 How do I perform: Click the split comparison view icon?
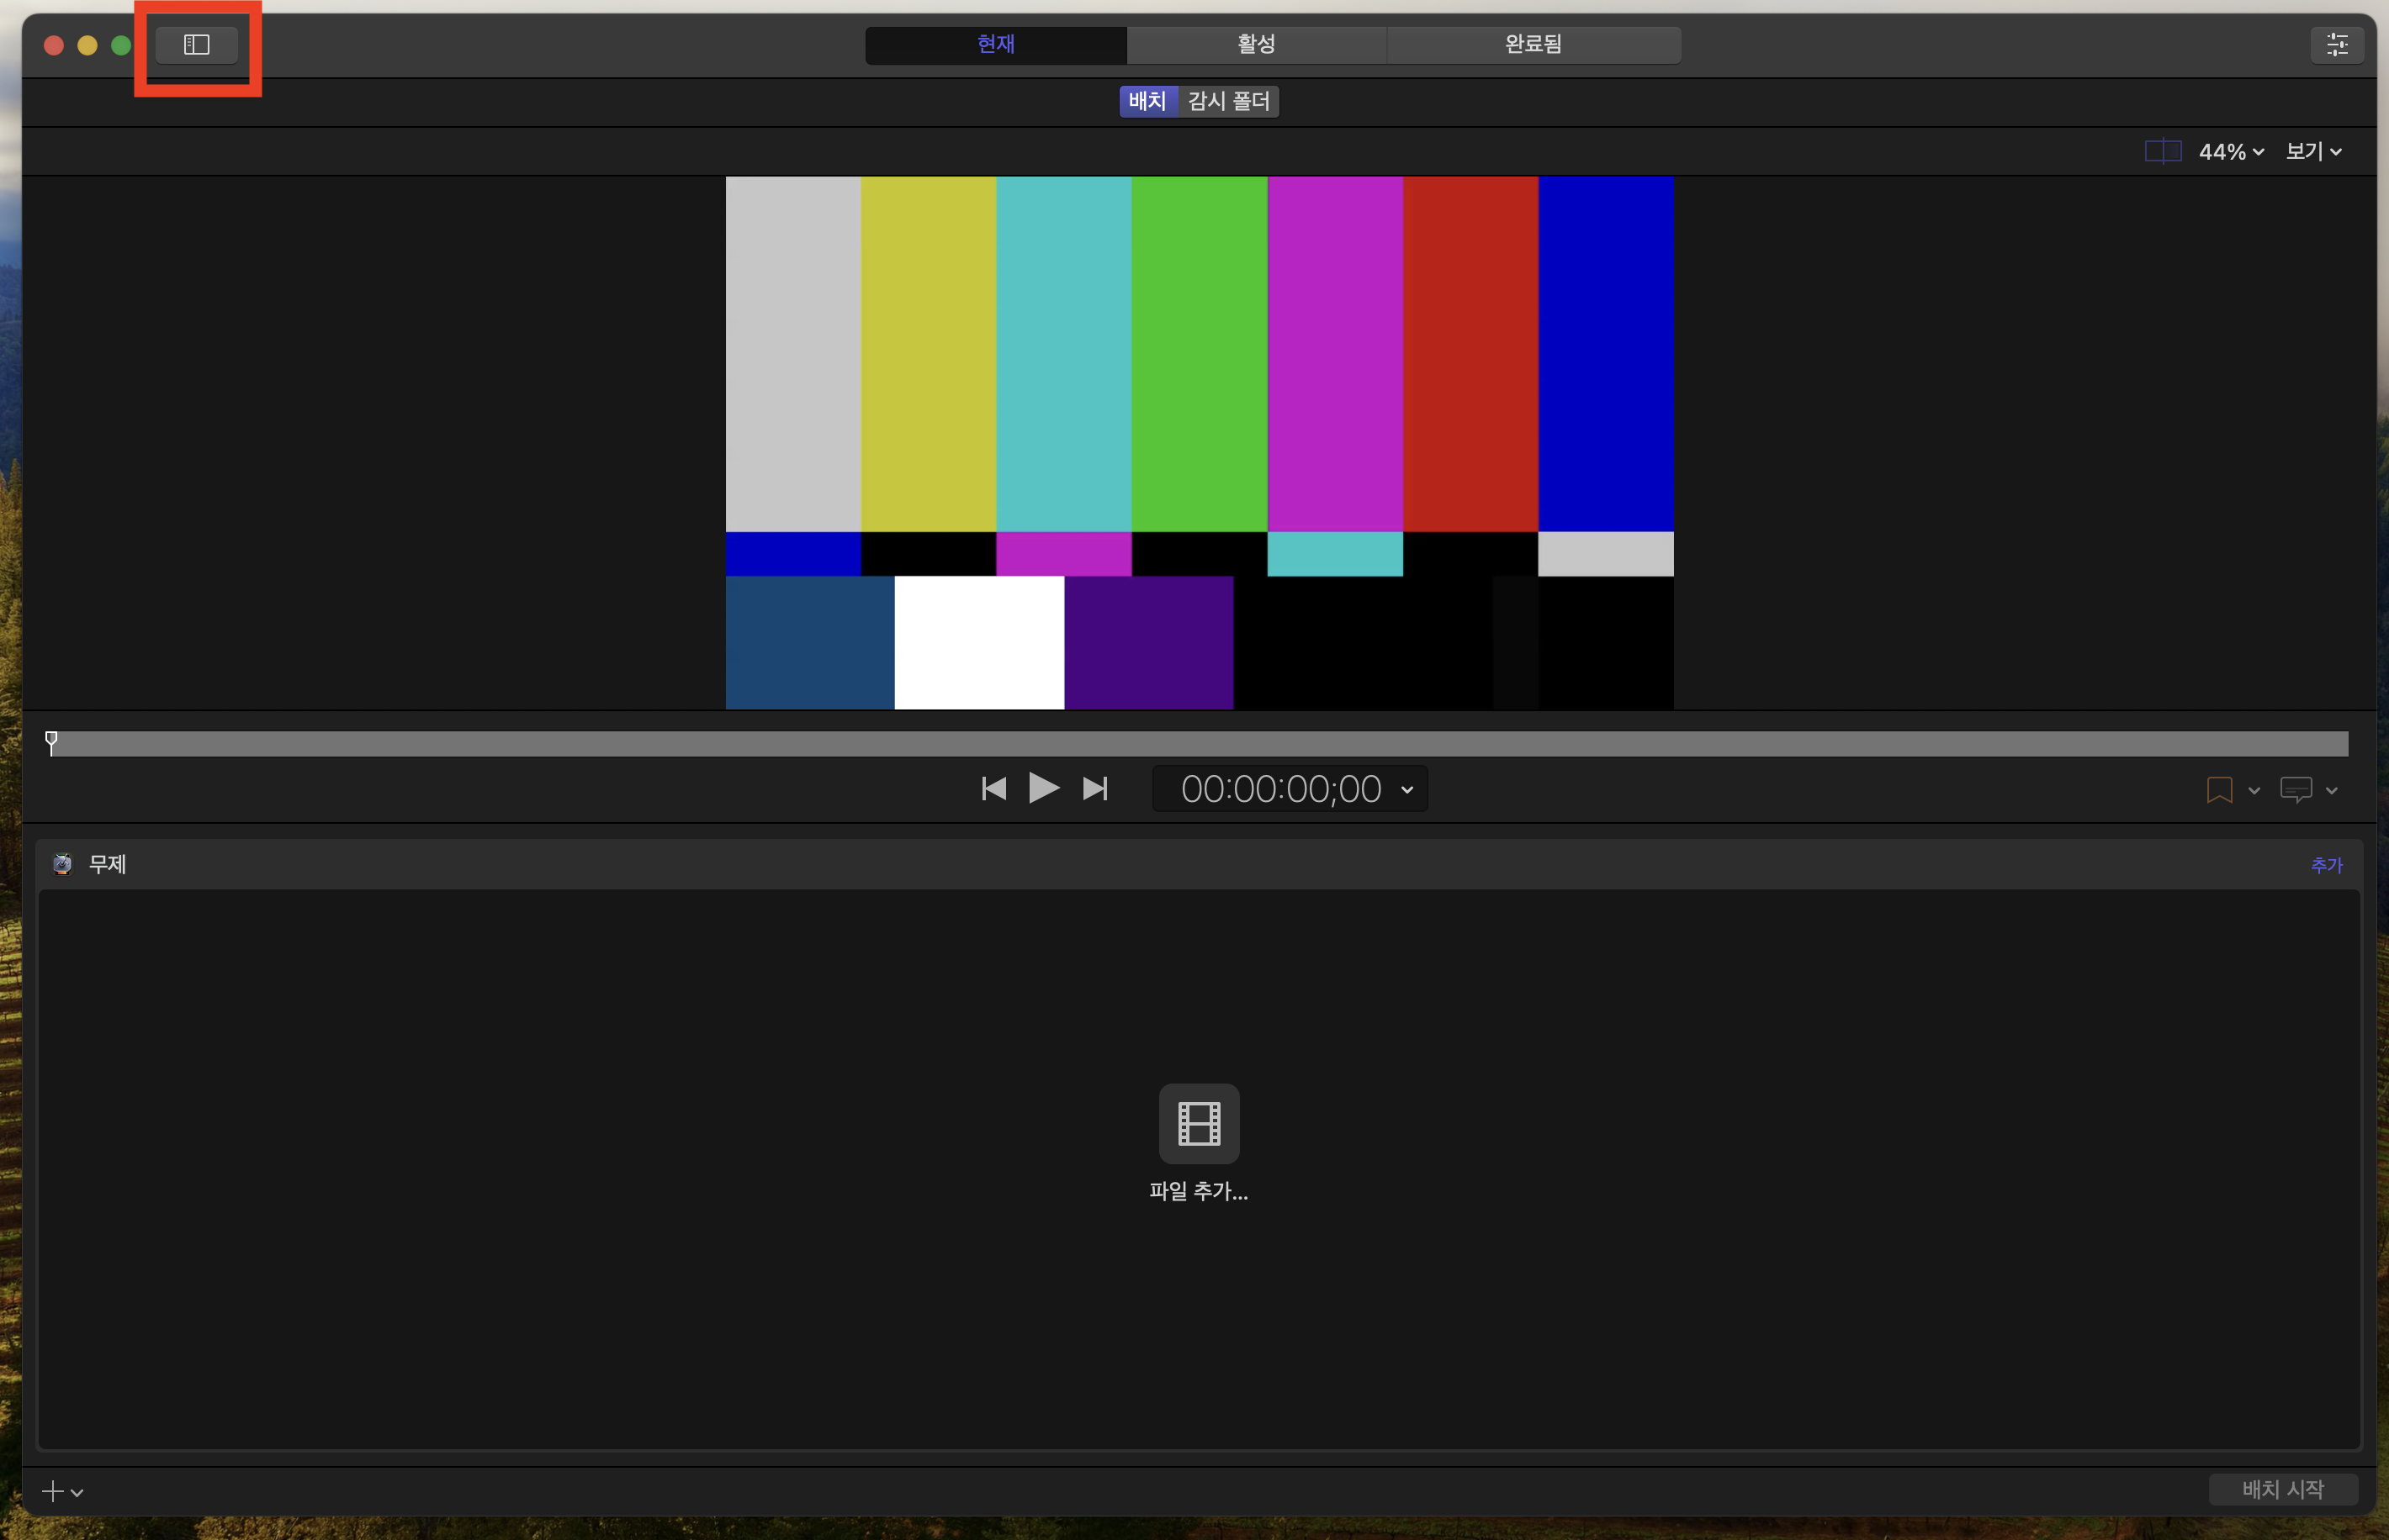pos(2162,152)
